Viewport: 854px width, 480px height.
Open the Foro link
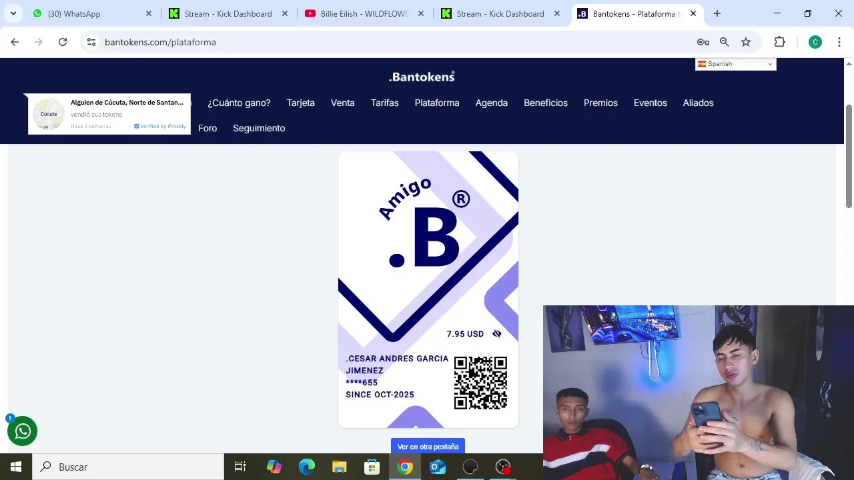(207, 128)
